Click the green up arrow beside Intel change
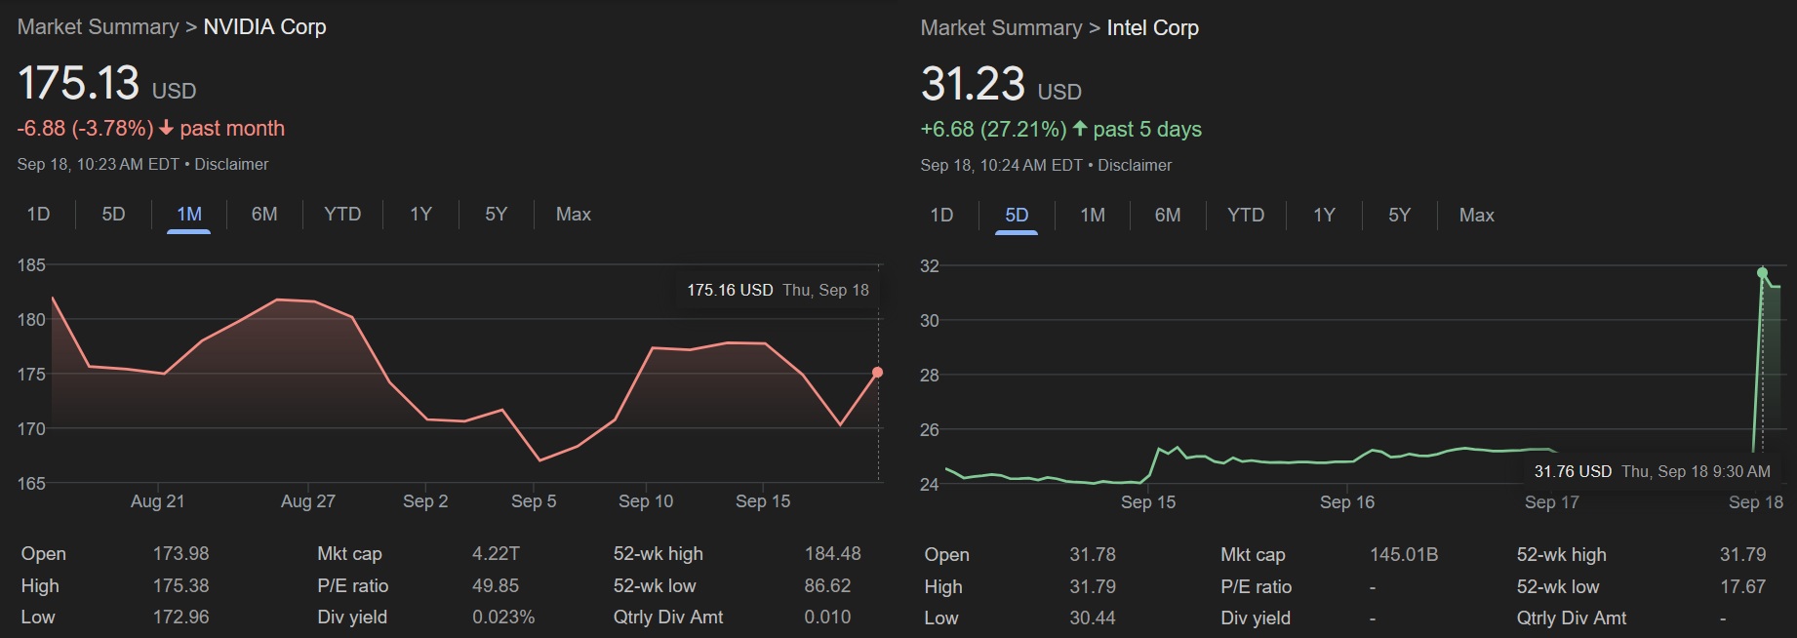 [x=1079, y=130]
